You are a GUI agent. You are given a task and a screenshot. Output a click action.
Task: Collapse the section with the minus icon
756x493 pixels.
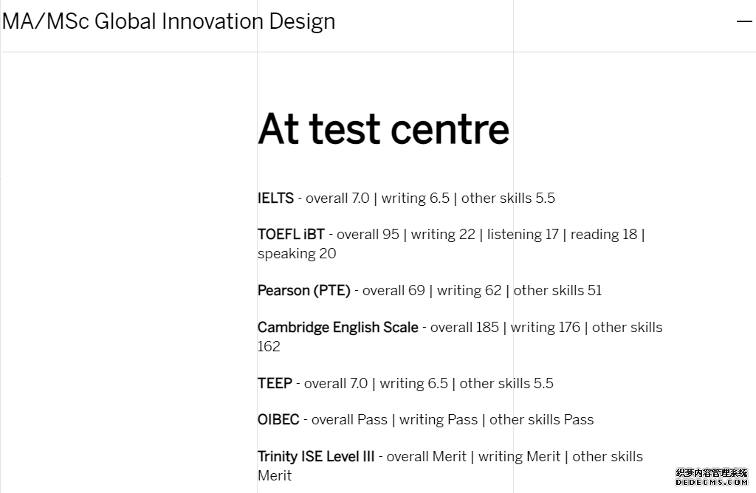pyautogui.click(x=744, y=21)
